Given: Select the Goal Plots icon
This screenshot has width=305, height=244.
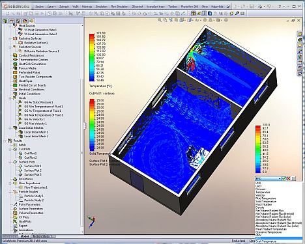Looking at the screenshot, I should coord(15,221).
